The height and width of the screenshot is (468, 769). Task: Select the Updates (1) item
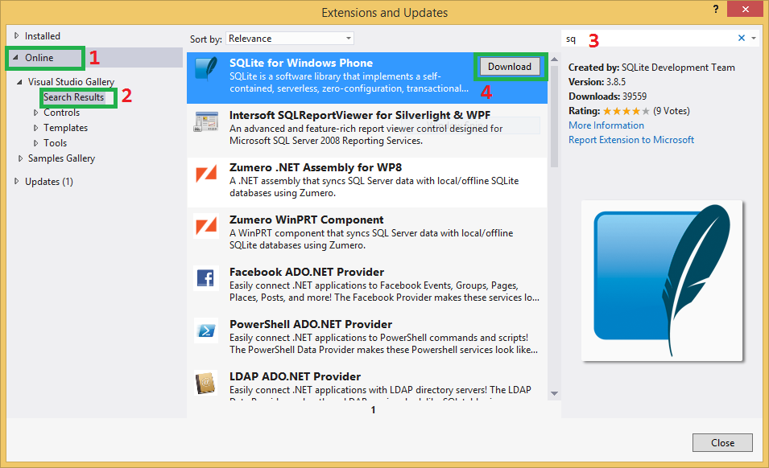[x=49, y=181]
